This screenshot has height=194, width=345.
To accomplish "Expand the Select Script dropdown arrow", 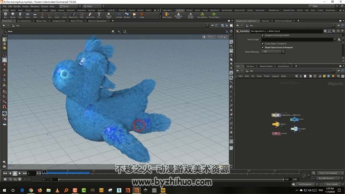I will click(x=335, y=39).
